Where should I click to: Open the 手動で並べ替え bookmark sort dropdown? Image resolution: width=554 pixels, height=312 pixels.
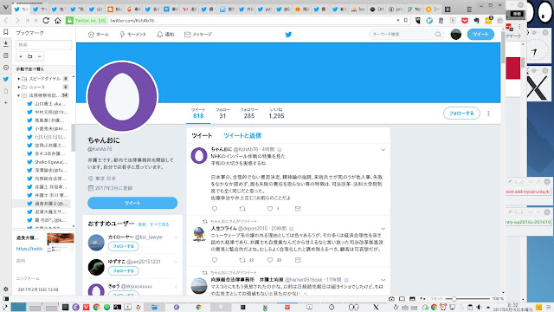[x=44, y=69]
